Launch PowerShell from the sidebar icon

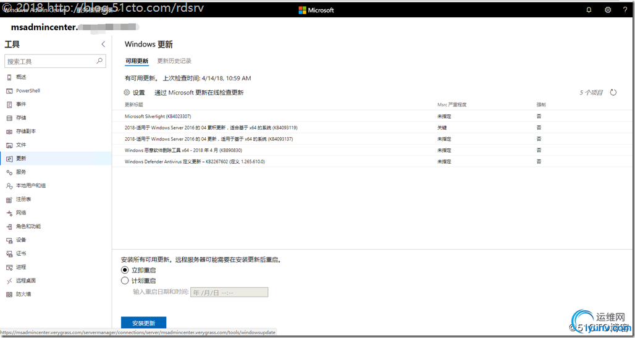(x=9, y=91)
